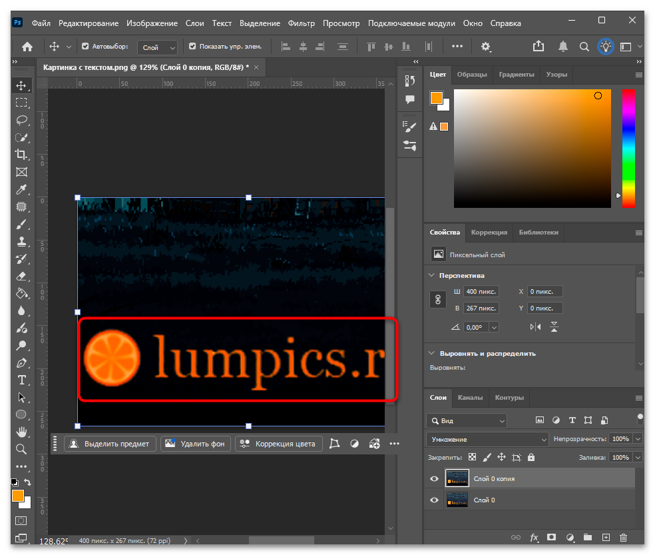Add layer style with fx icon
Screen dimensions: 655x555
(535, 538)
